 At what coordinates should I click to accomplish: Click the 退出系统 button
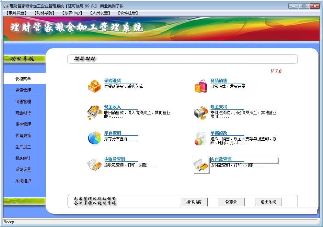coord(269,202)
